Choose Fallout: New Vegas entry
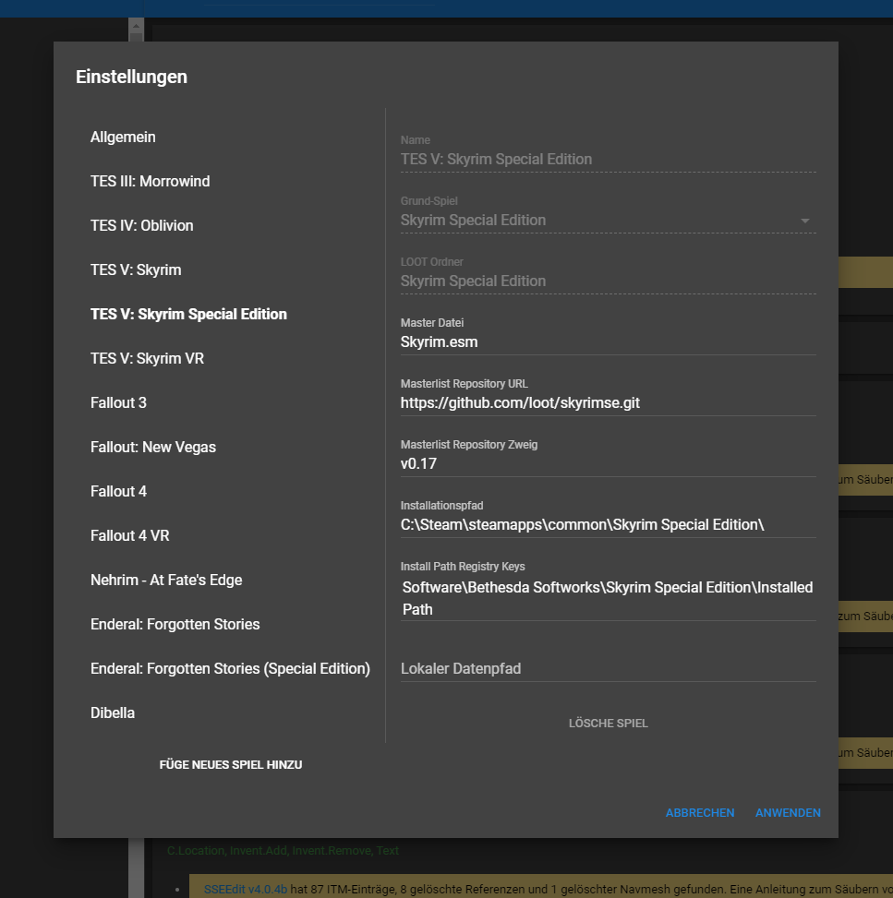 click(153, 448)
